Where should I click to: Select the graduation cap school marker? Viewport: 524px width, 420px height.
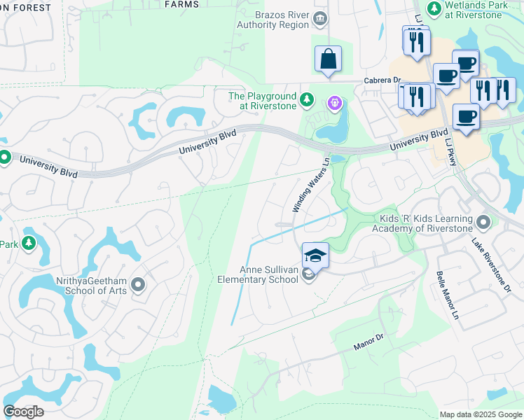(x=315, y=256)
